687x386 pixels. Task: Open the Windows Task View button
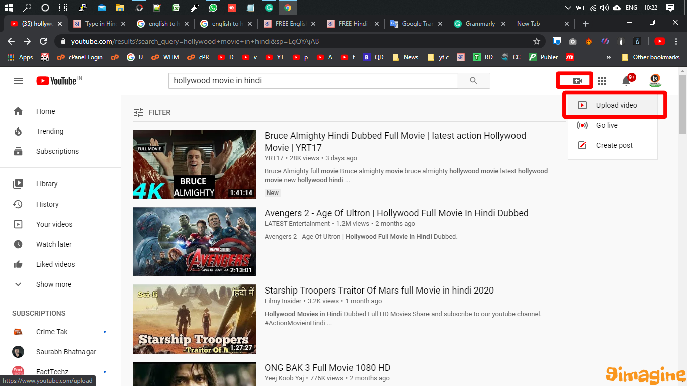click(x=63, y=8)
